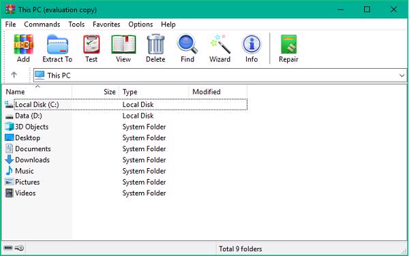Select the Local Disk (C:) row name
The height and width of the screenshot is (256, 409).
tap(37, 104)
